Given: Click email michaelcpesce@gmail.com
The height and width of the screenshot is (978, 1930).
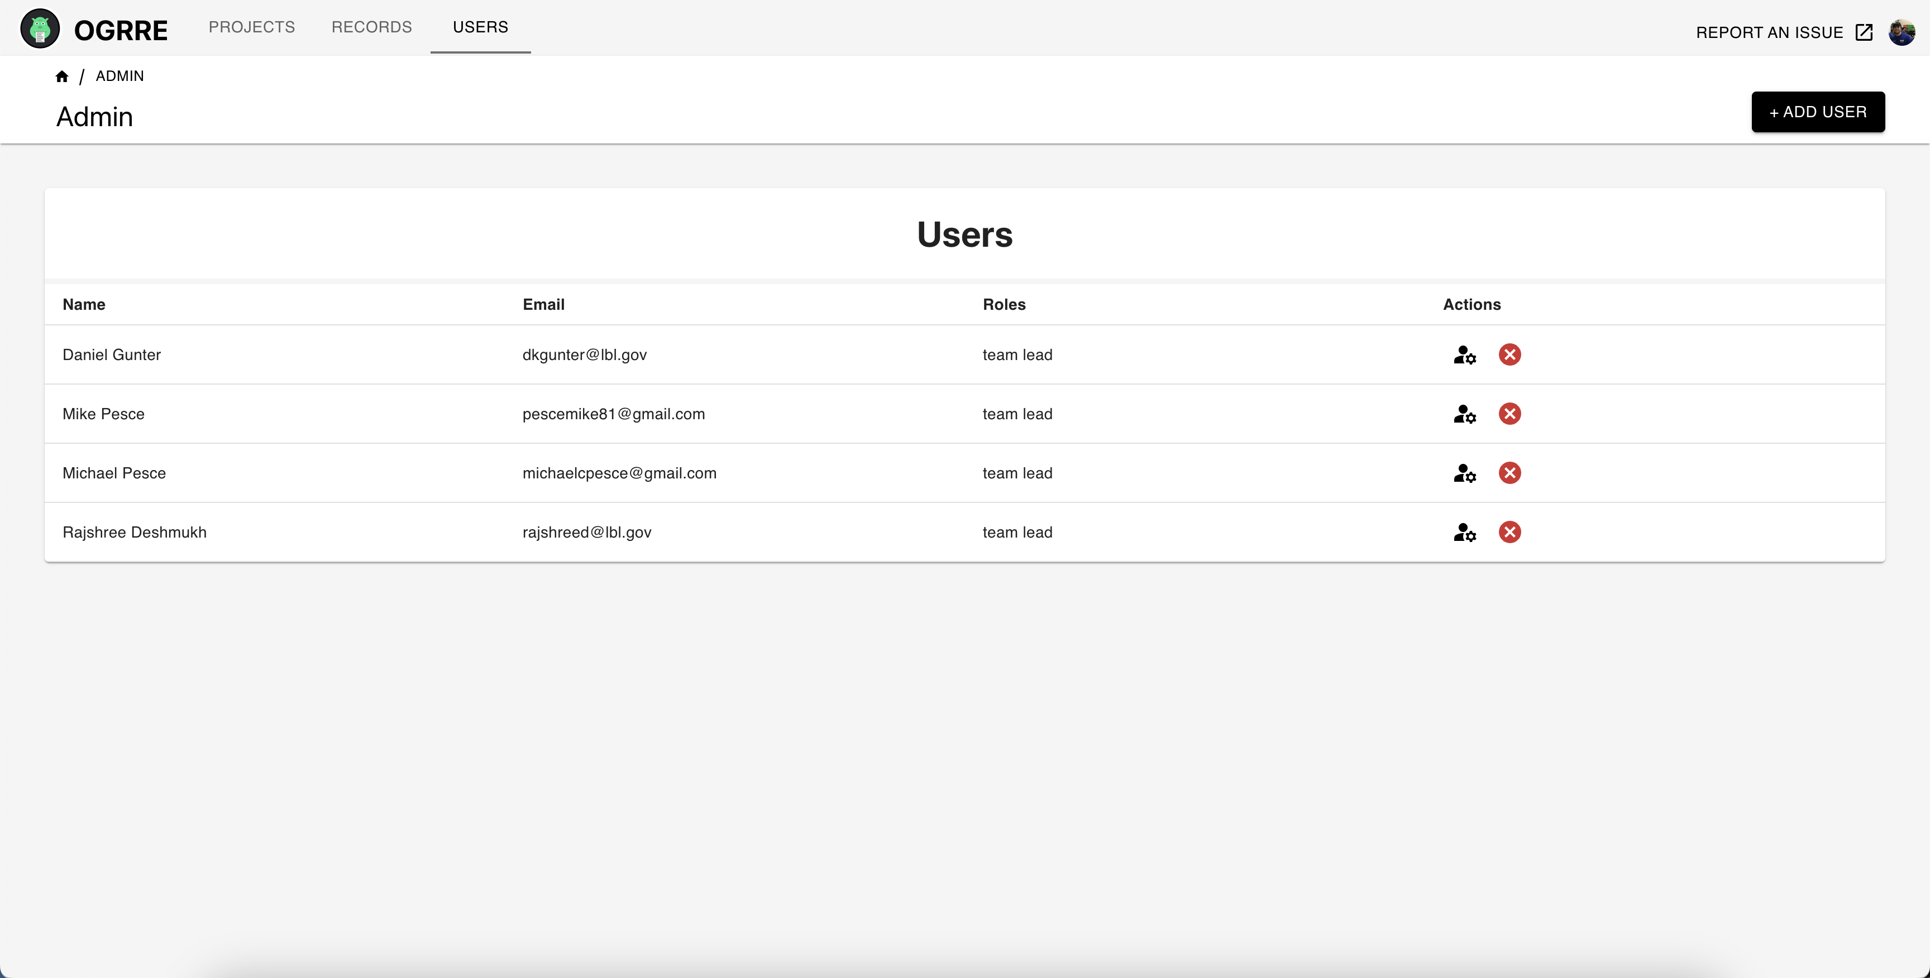Looking at the screenshot, I should 620,473.
